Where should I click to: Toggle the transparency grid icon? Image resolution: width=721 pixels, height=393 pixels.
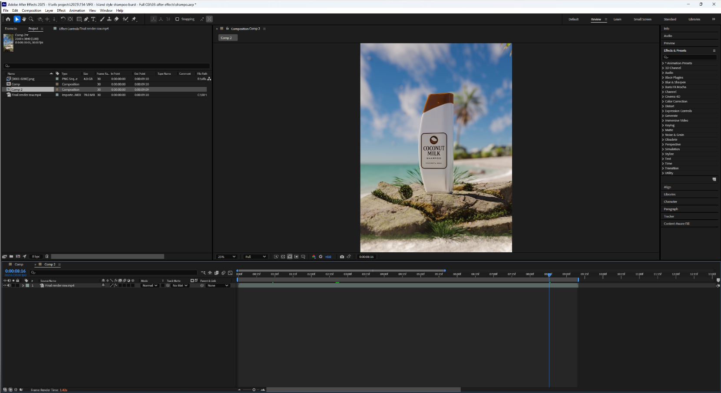(x=283, y=257)
